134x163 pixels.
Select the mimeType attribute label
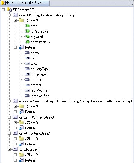38,74
